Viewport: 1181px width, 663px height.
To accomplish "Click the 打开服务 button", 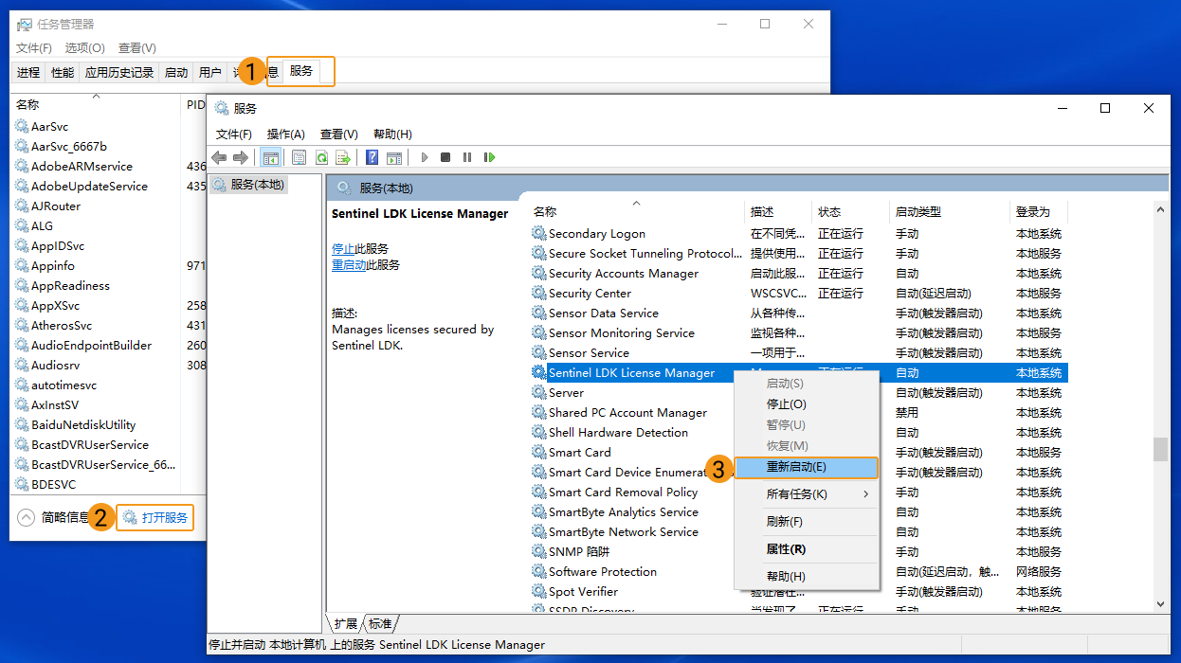I will (x=155, y=517).
